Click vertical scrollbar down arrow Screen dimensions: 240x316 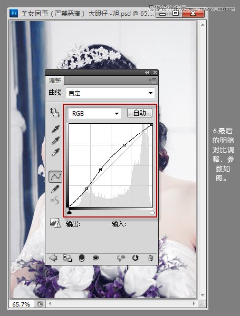click(x=203, y=295)
